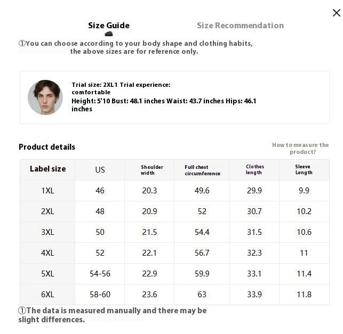Select the 3XL label size cell
The height and width of the screenshot is (334, 343).
pyautogui.click(x=47, y=232)
